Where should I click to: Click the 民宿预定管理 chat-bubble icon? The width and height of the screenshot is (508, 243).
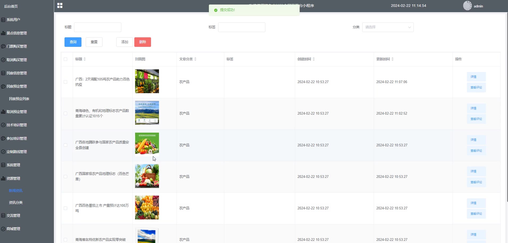(3, 86)
